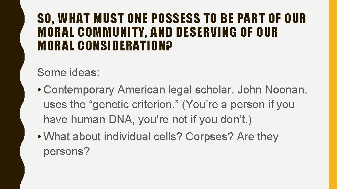This screenshot has height=189, width=337.
Task: Click the dark brown wavy border on the left
Action: 11,94
